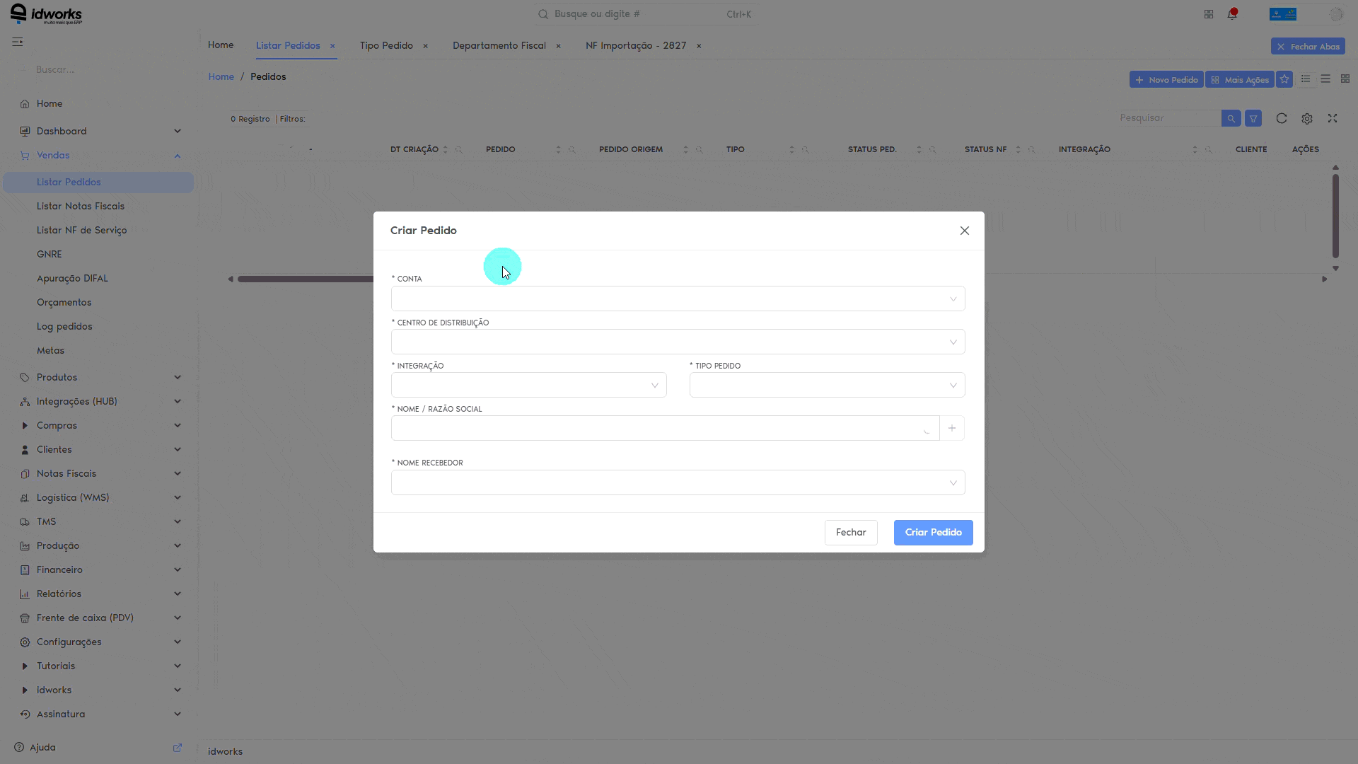
Task: Switch to NF Importação - 2827 tab
Action: click(x=636, y=45)
